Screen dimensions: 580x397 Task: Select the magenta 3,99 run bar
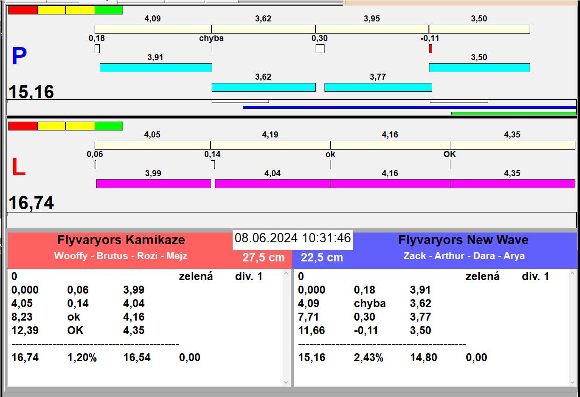tap(153, 184)
